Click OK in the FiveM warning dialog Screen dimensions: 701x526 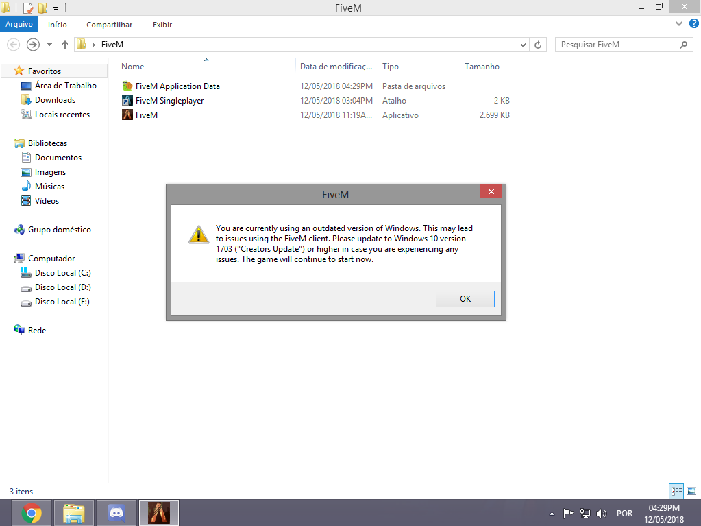465,299
